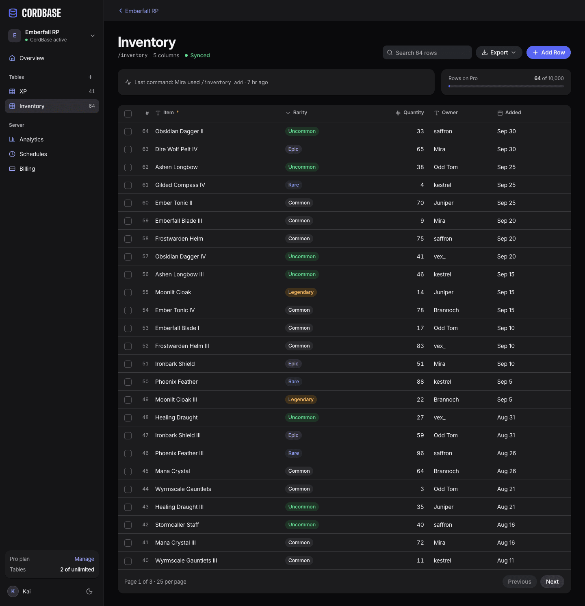Go to the Next page of rows
This screenshot has width=585, height=606.
[552, 582]
